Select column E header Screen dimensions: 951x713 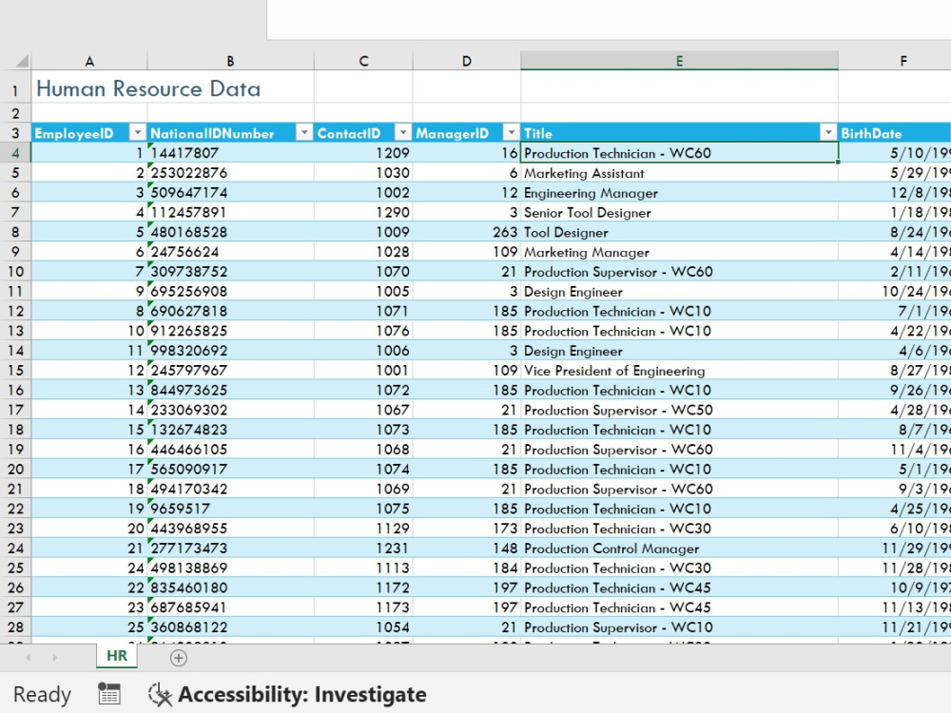pos(679,61)
